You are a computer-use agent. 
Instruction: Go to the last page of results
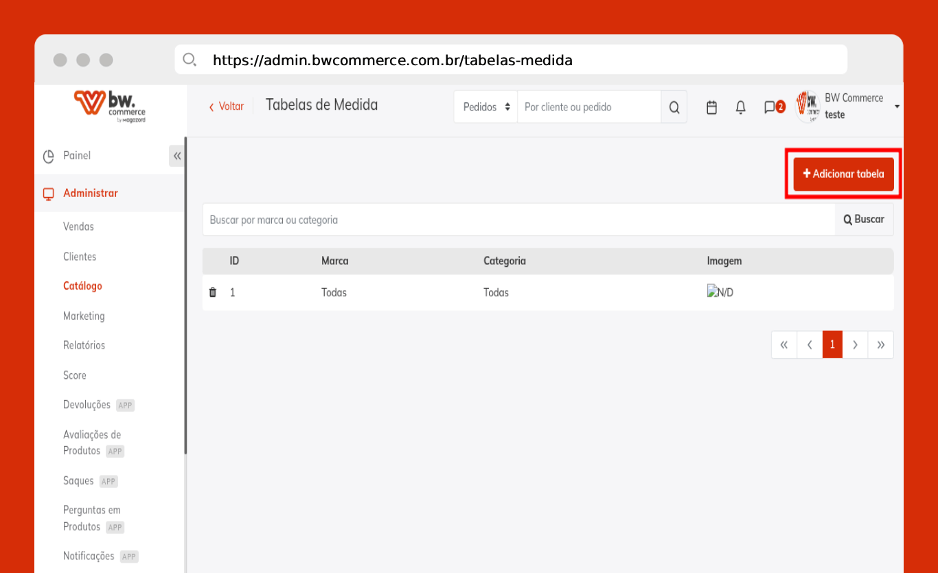pos(881,345)
